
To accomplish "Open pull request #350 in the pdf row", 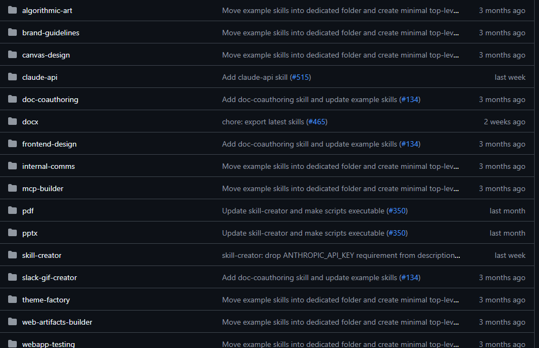I will click(x=397, y=210).
